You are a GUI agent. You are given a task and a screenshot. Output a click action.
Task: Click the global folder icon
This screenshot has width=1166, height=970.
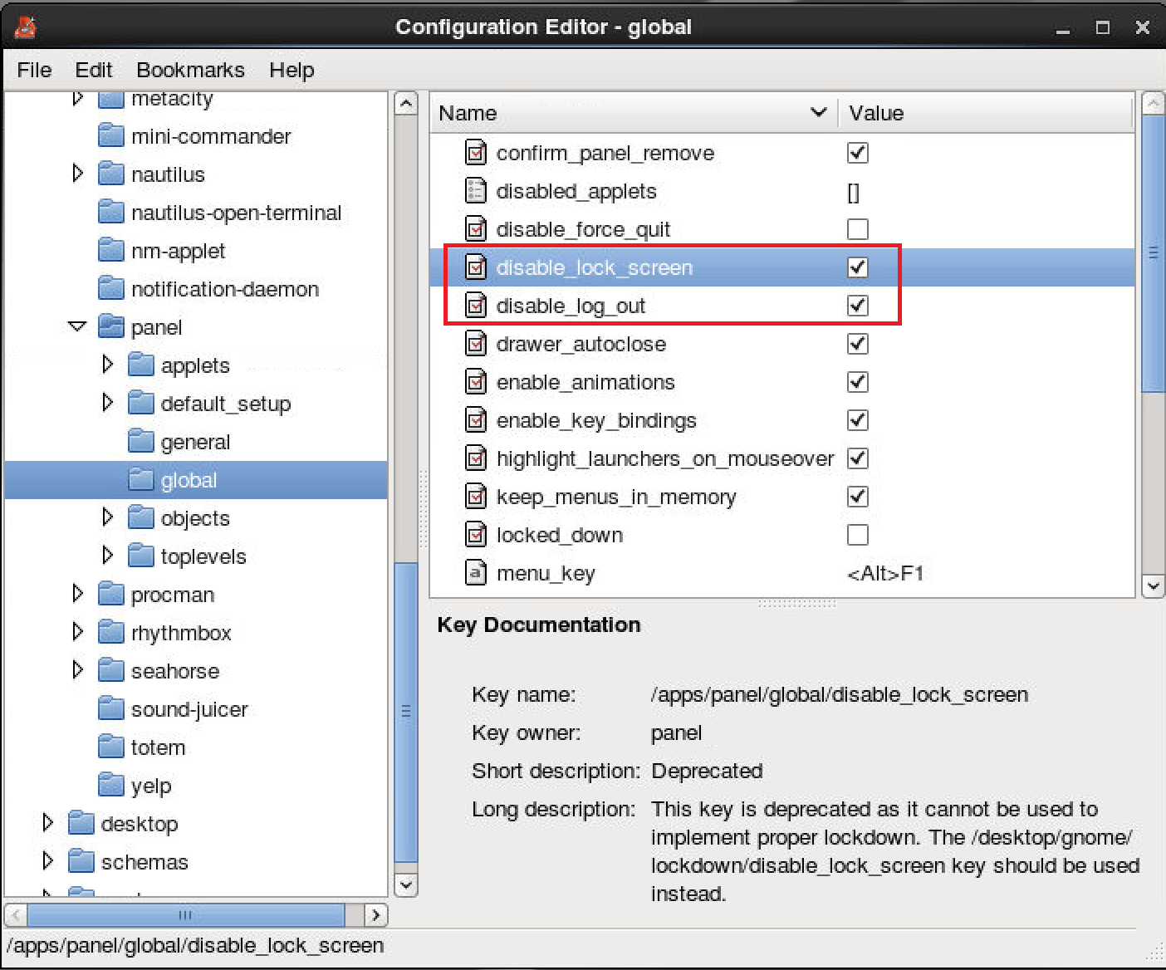pyautogui.click(x=141, y=479)
